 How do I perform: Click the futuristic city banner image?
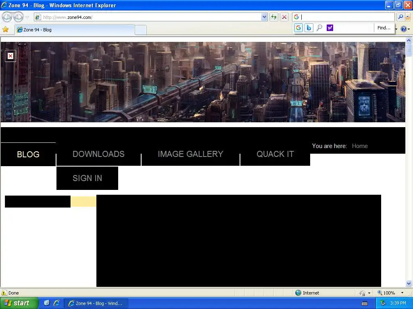pos(203,82)
